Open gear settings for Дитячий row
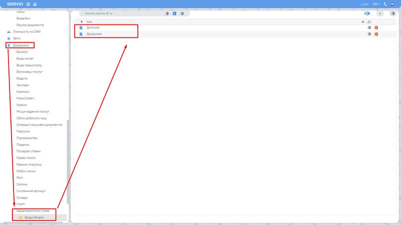 pos(369,27)
